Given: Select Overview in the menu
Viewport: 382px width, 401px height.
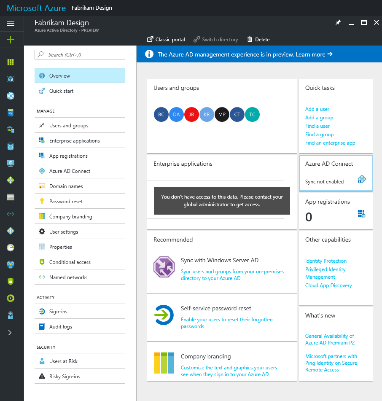Looking at the screenshot, I should (80, 76).
